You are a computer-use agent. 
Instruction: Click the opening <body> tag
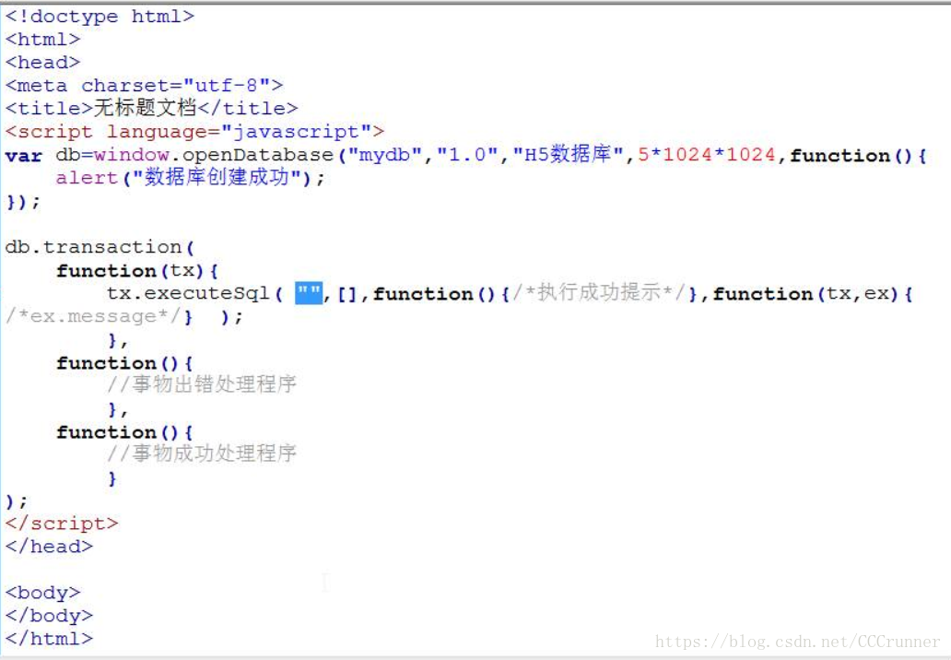coord(43,593)
